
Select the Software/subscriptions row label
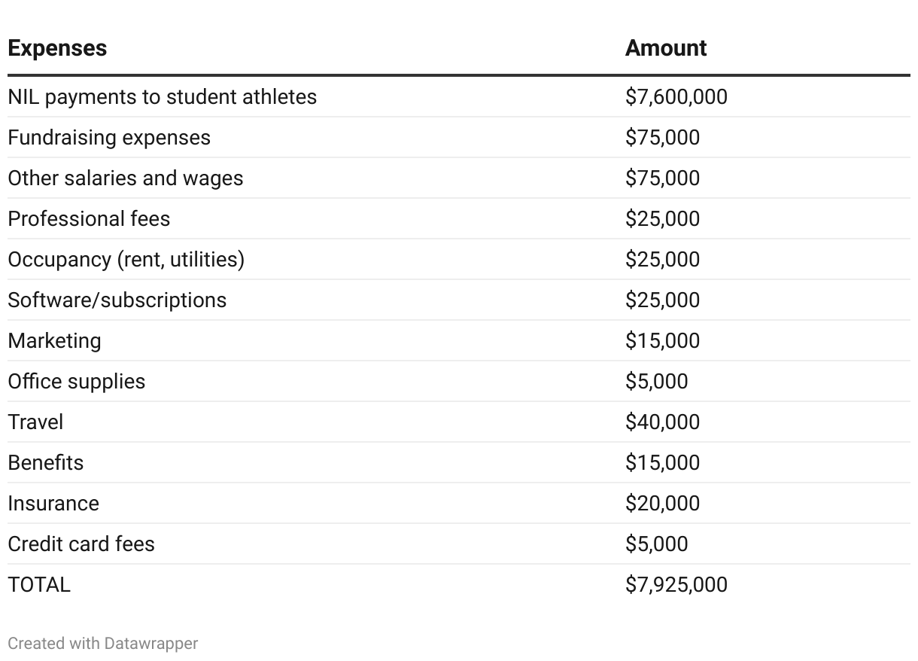[117, 300]
